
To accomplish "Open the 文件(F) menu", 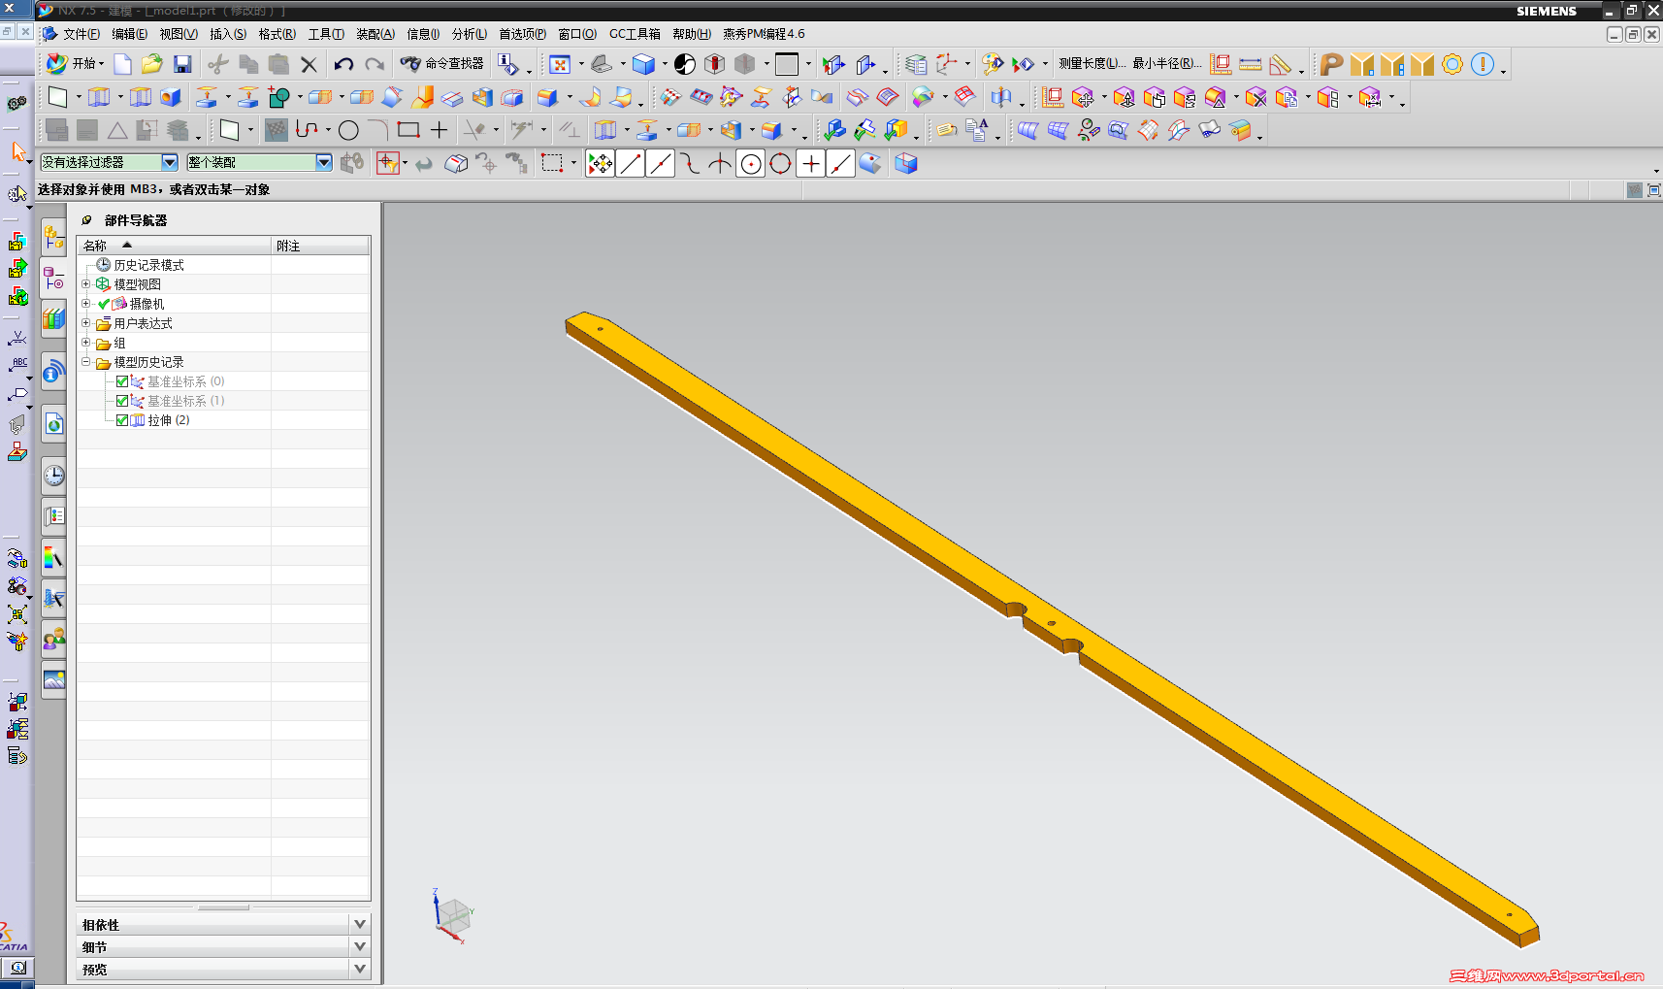I will [x=82, y=34].
